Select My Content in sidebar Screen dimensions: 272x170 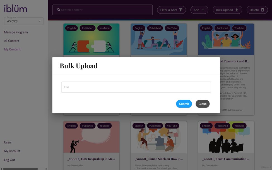[x=12, y=49]
